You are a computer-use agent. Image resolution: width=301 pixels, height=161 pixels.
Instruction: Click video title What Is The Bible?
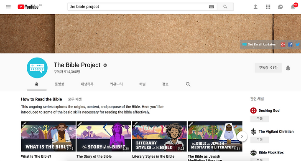coord(36,156)
